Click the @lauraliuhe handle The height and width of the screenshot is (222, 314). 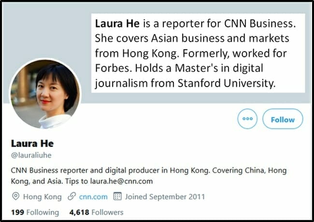click(31, 155)
